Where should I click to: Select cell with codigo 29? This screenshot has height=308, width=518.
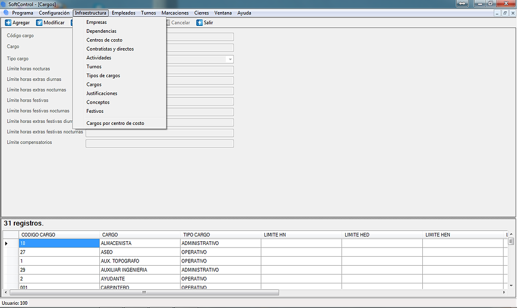point(59,270)
